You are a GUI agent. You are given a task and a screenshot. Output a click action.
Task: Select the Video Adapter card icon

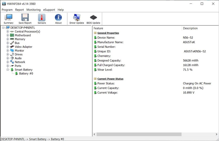point(12,47)
